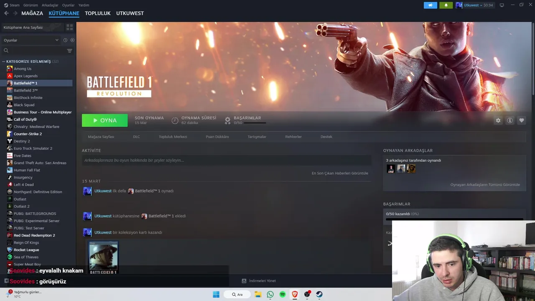535x301 pixels.
Task: Open the Arkadaşlar menu
Action: (50, 5)
